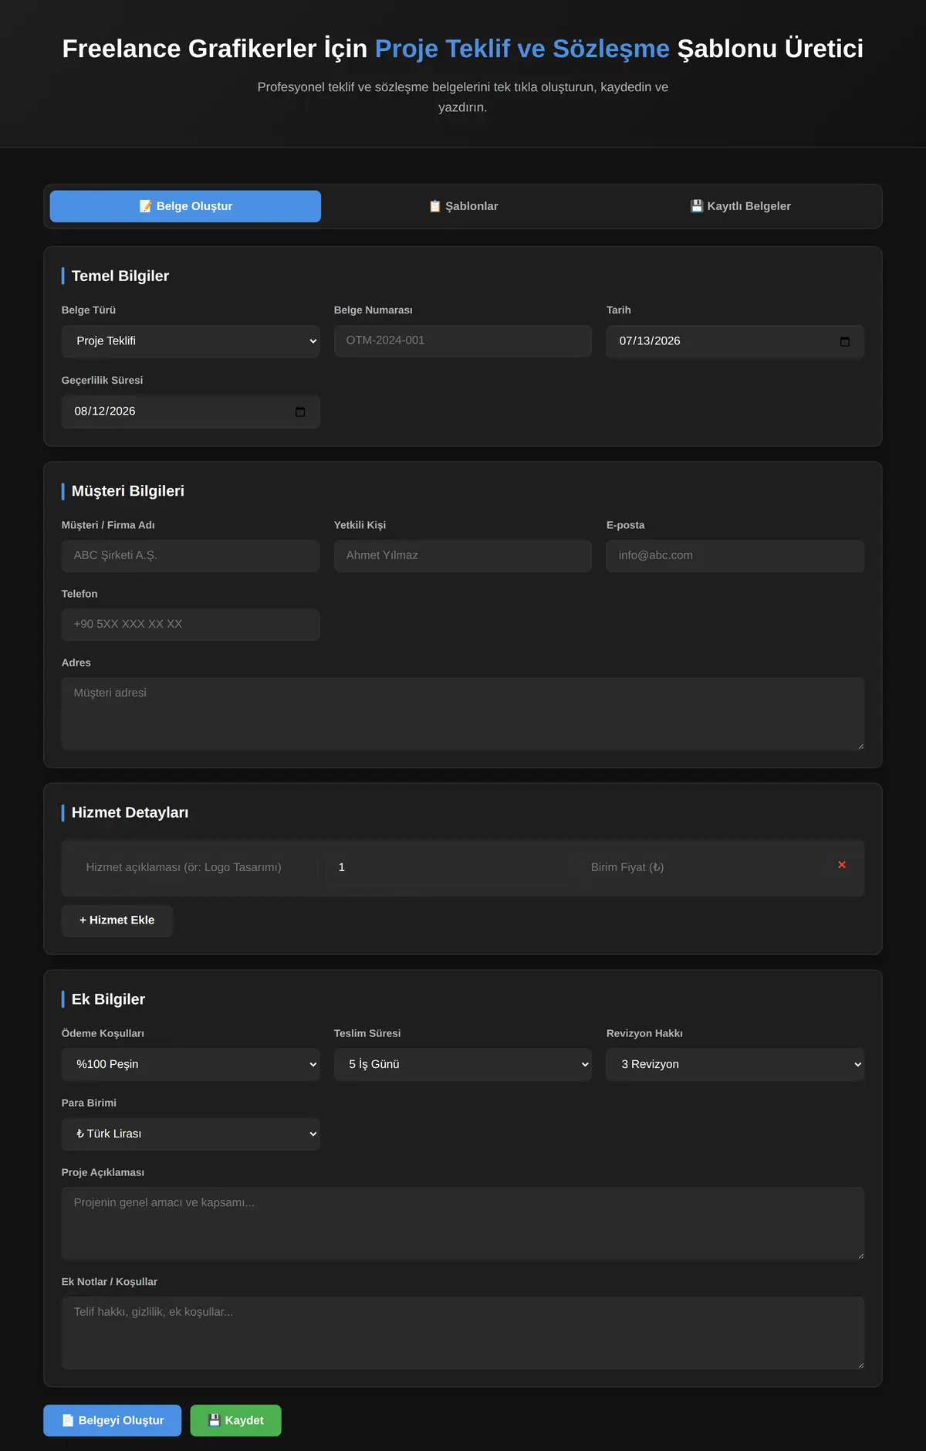This screenshot has width=926, height=1451.
Task: Click the Geçerlilik Süresi date 08/12/2026
Action: [x=105, y=412]
